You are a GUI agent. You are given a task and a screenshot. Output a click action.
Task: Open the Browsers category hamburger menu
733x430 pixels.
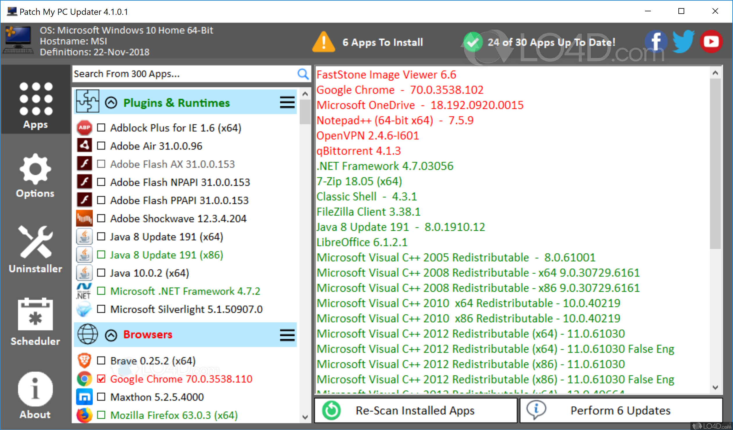point(287,335)
